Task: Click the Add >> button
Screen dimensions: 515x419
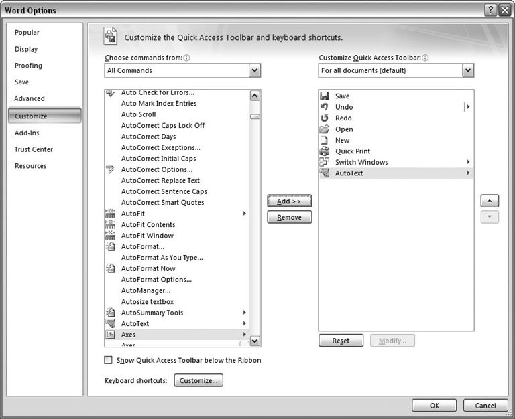Action: tap(289, 201)
